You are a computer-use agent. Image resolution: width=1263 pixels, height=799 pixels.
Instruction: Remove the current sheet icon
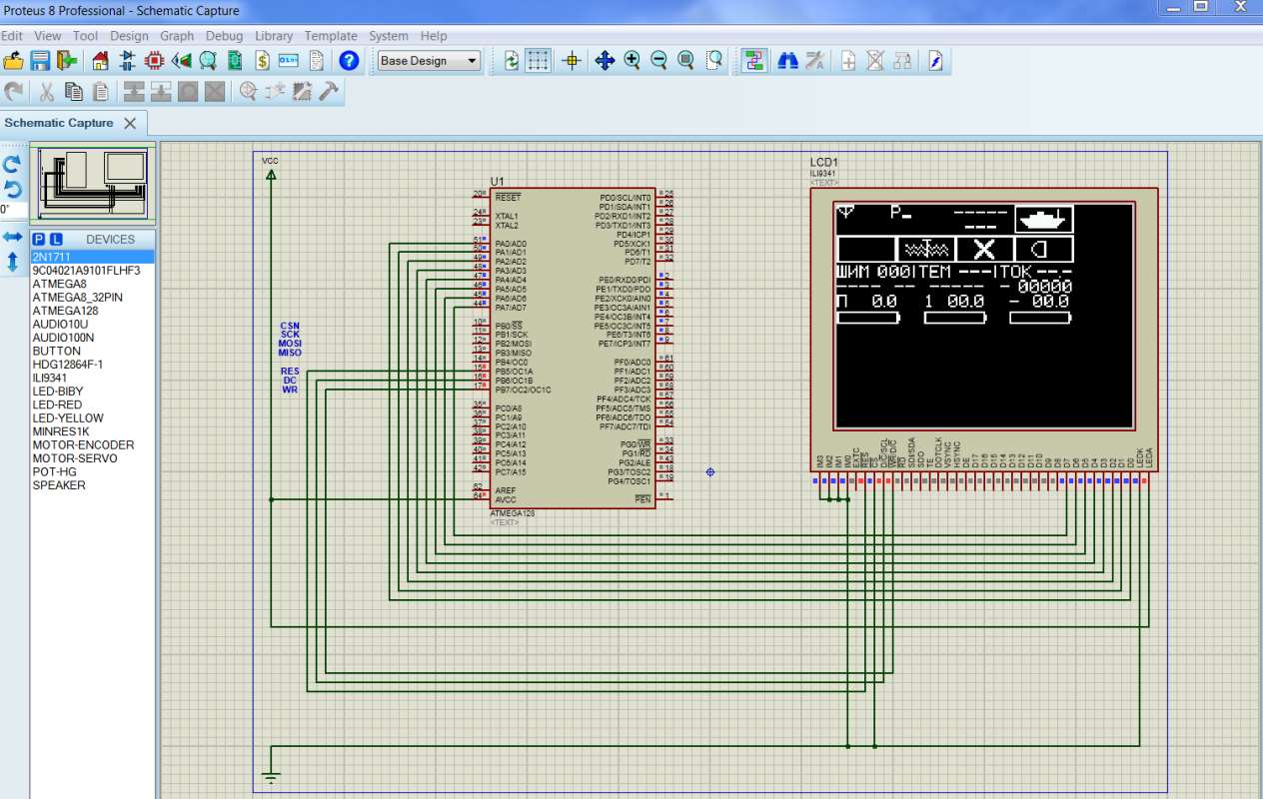coord(875,61)
